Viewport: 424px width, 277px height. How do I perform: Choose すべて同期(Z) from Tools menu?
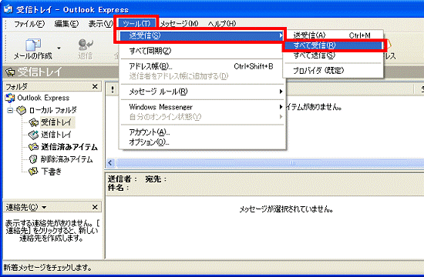click(x=202, y=51)
